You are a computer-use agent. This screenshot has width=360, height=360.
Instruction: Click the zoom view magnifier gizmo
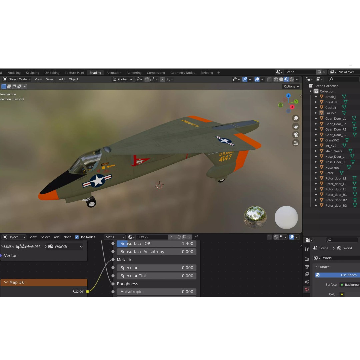point(296,118)
